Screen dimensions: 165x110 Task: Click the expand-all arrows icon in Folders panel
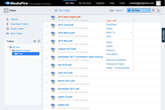[x=39, y=41]
